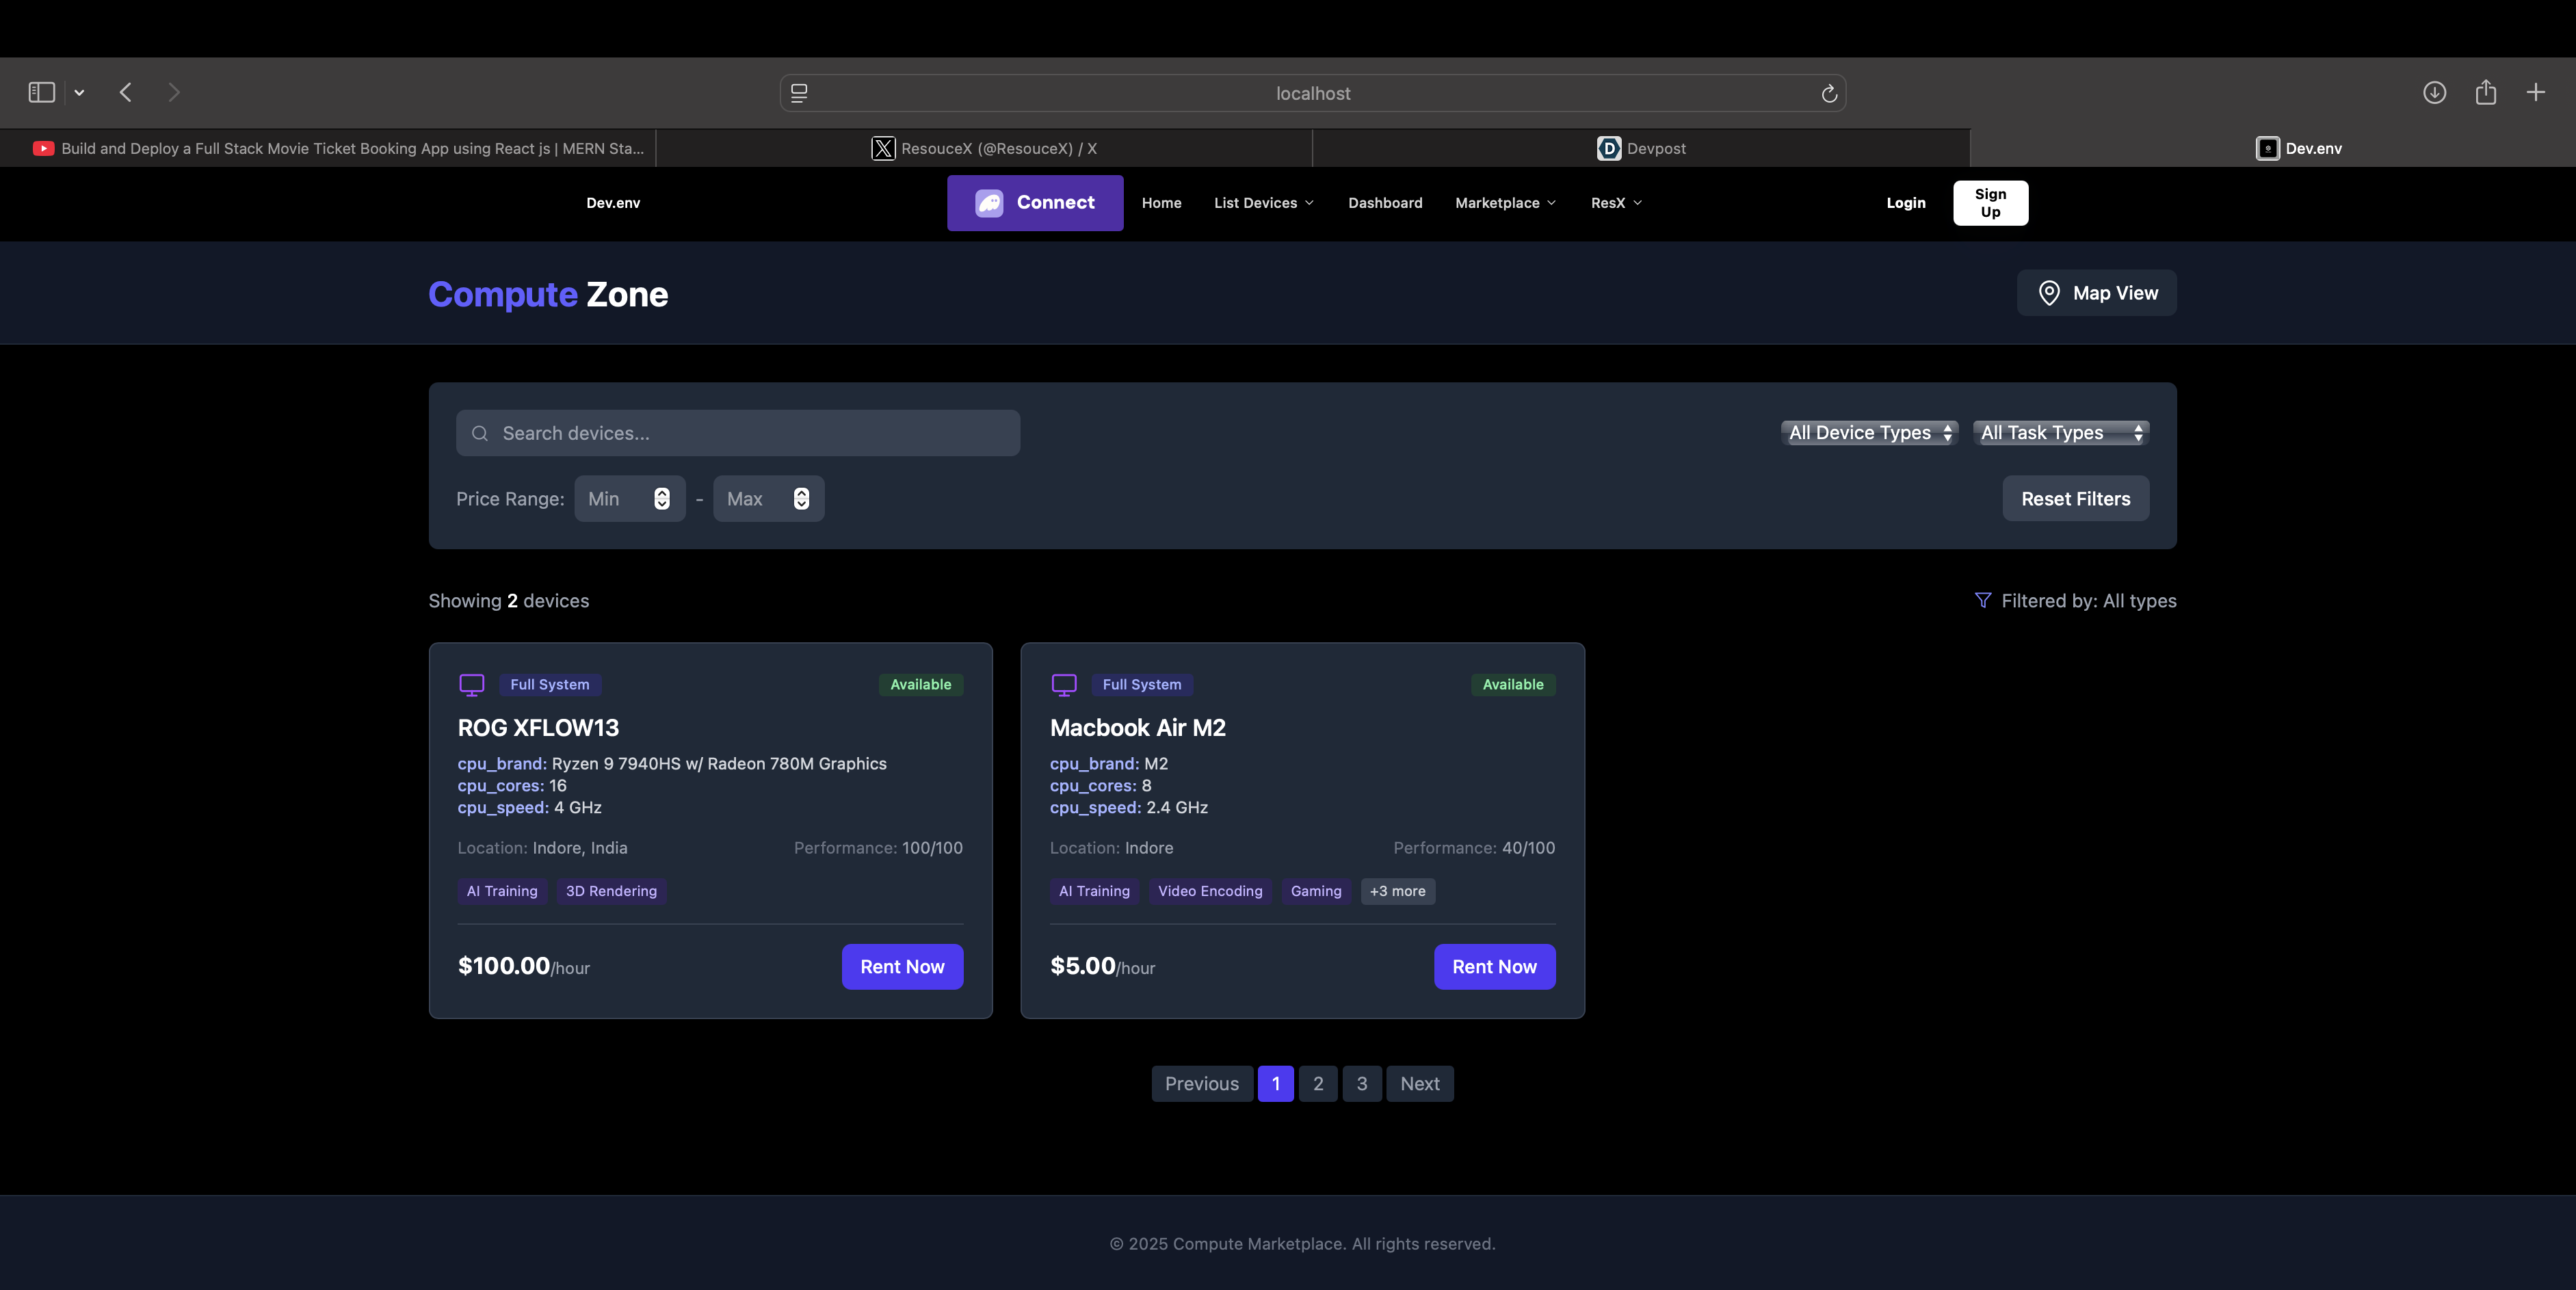Open Safari downloads icon

point(2434,93)
